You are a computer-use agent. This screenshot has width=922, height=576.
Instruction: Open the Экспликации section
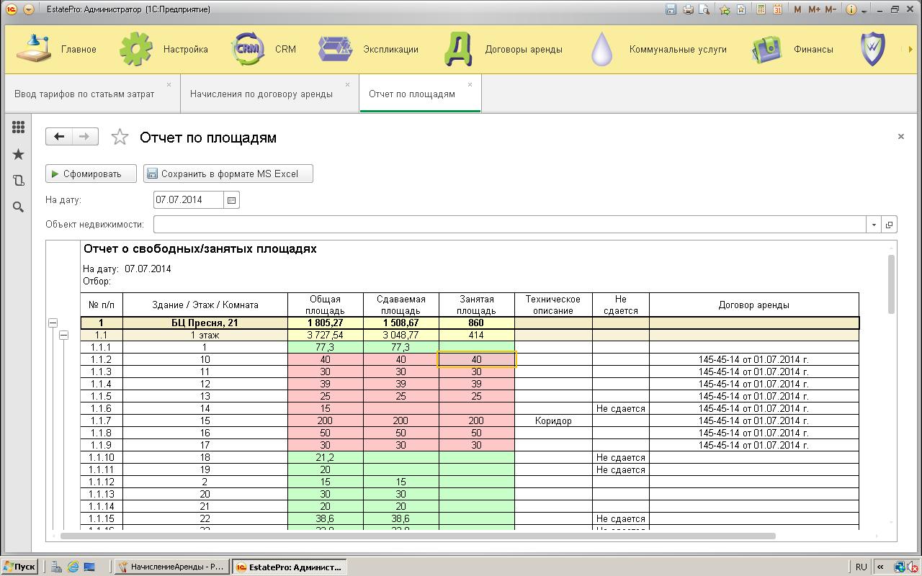coord(368,49)
